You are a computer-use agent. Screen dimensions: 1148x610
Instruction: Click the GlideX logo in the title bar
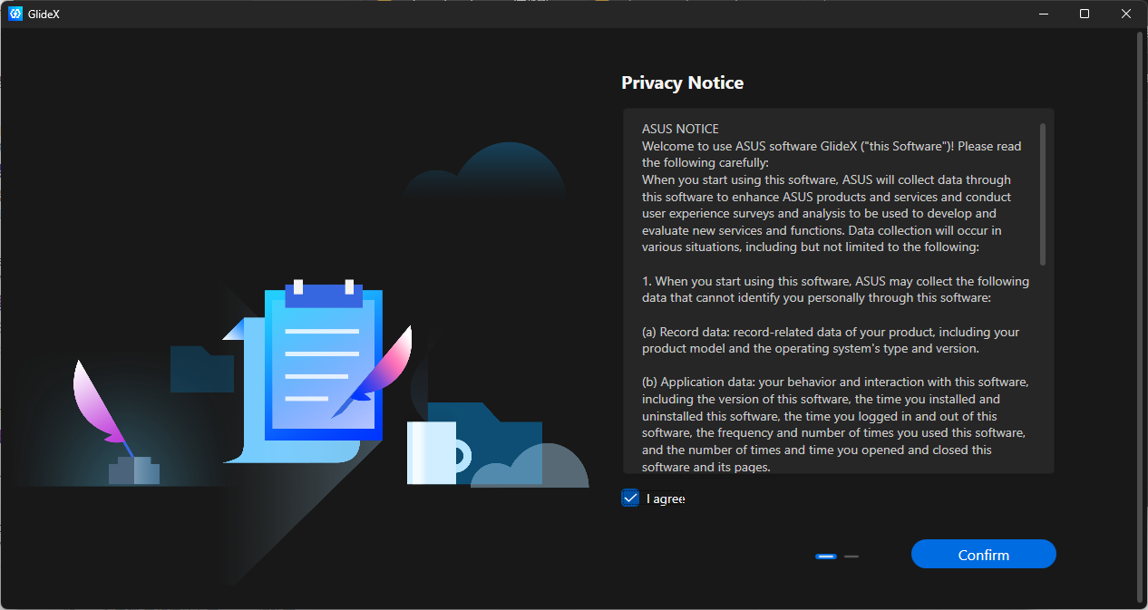click(x=15, y=14)
